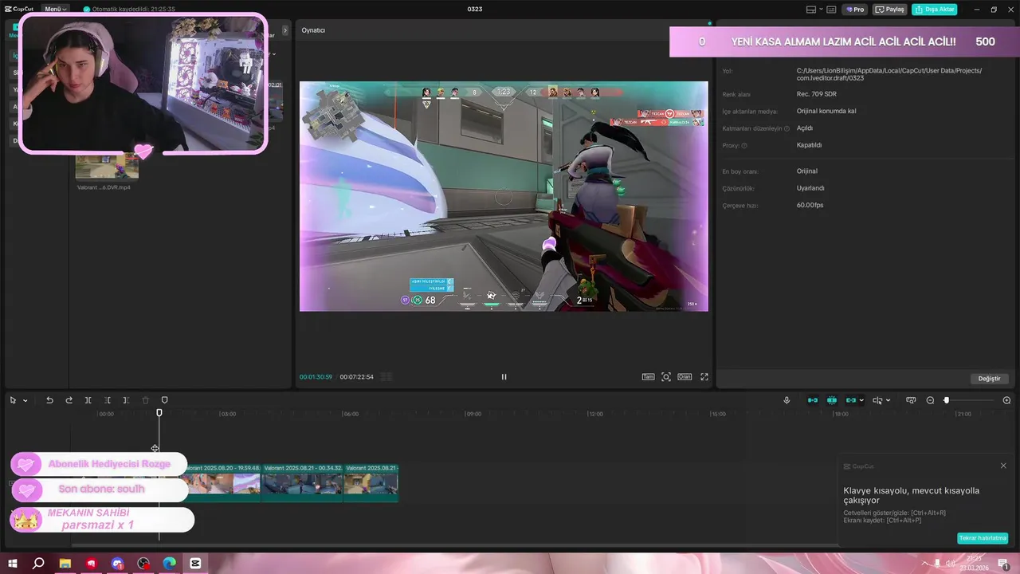
Task: Pause the preview playback
Action: 504,377
